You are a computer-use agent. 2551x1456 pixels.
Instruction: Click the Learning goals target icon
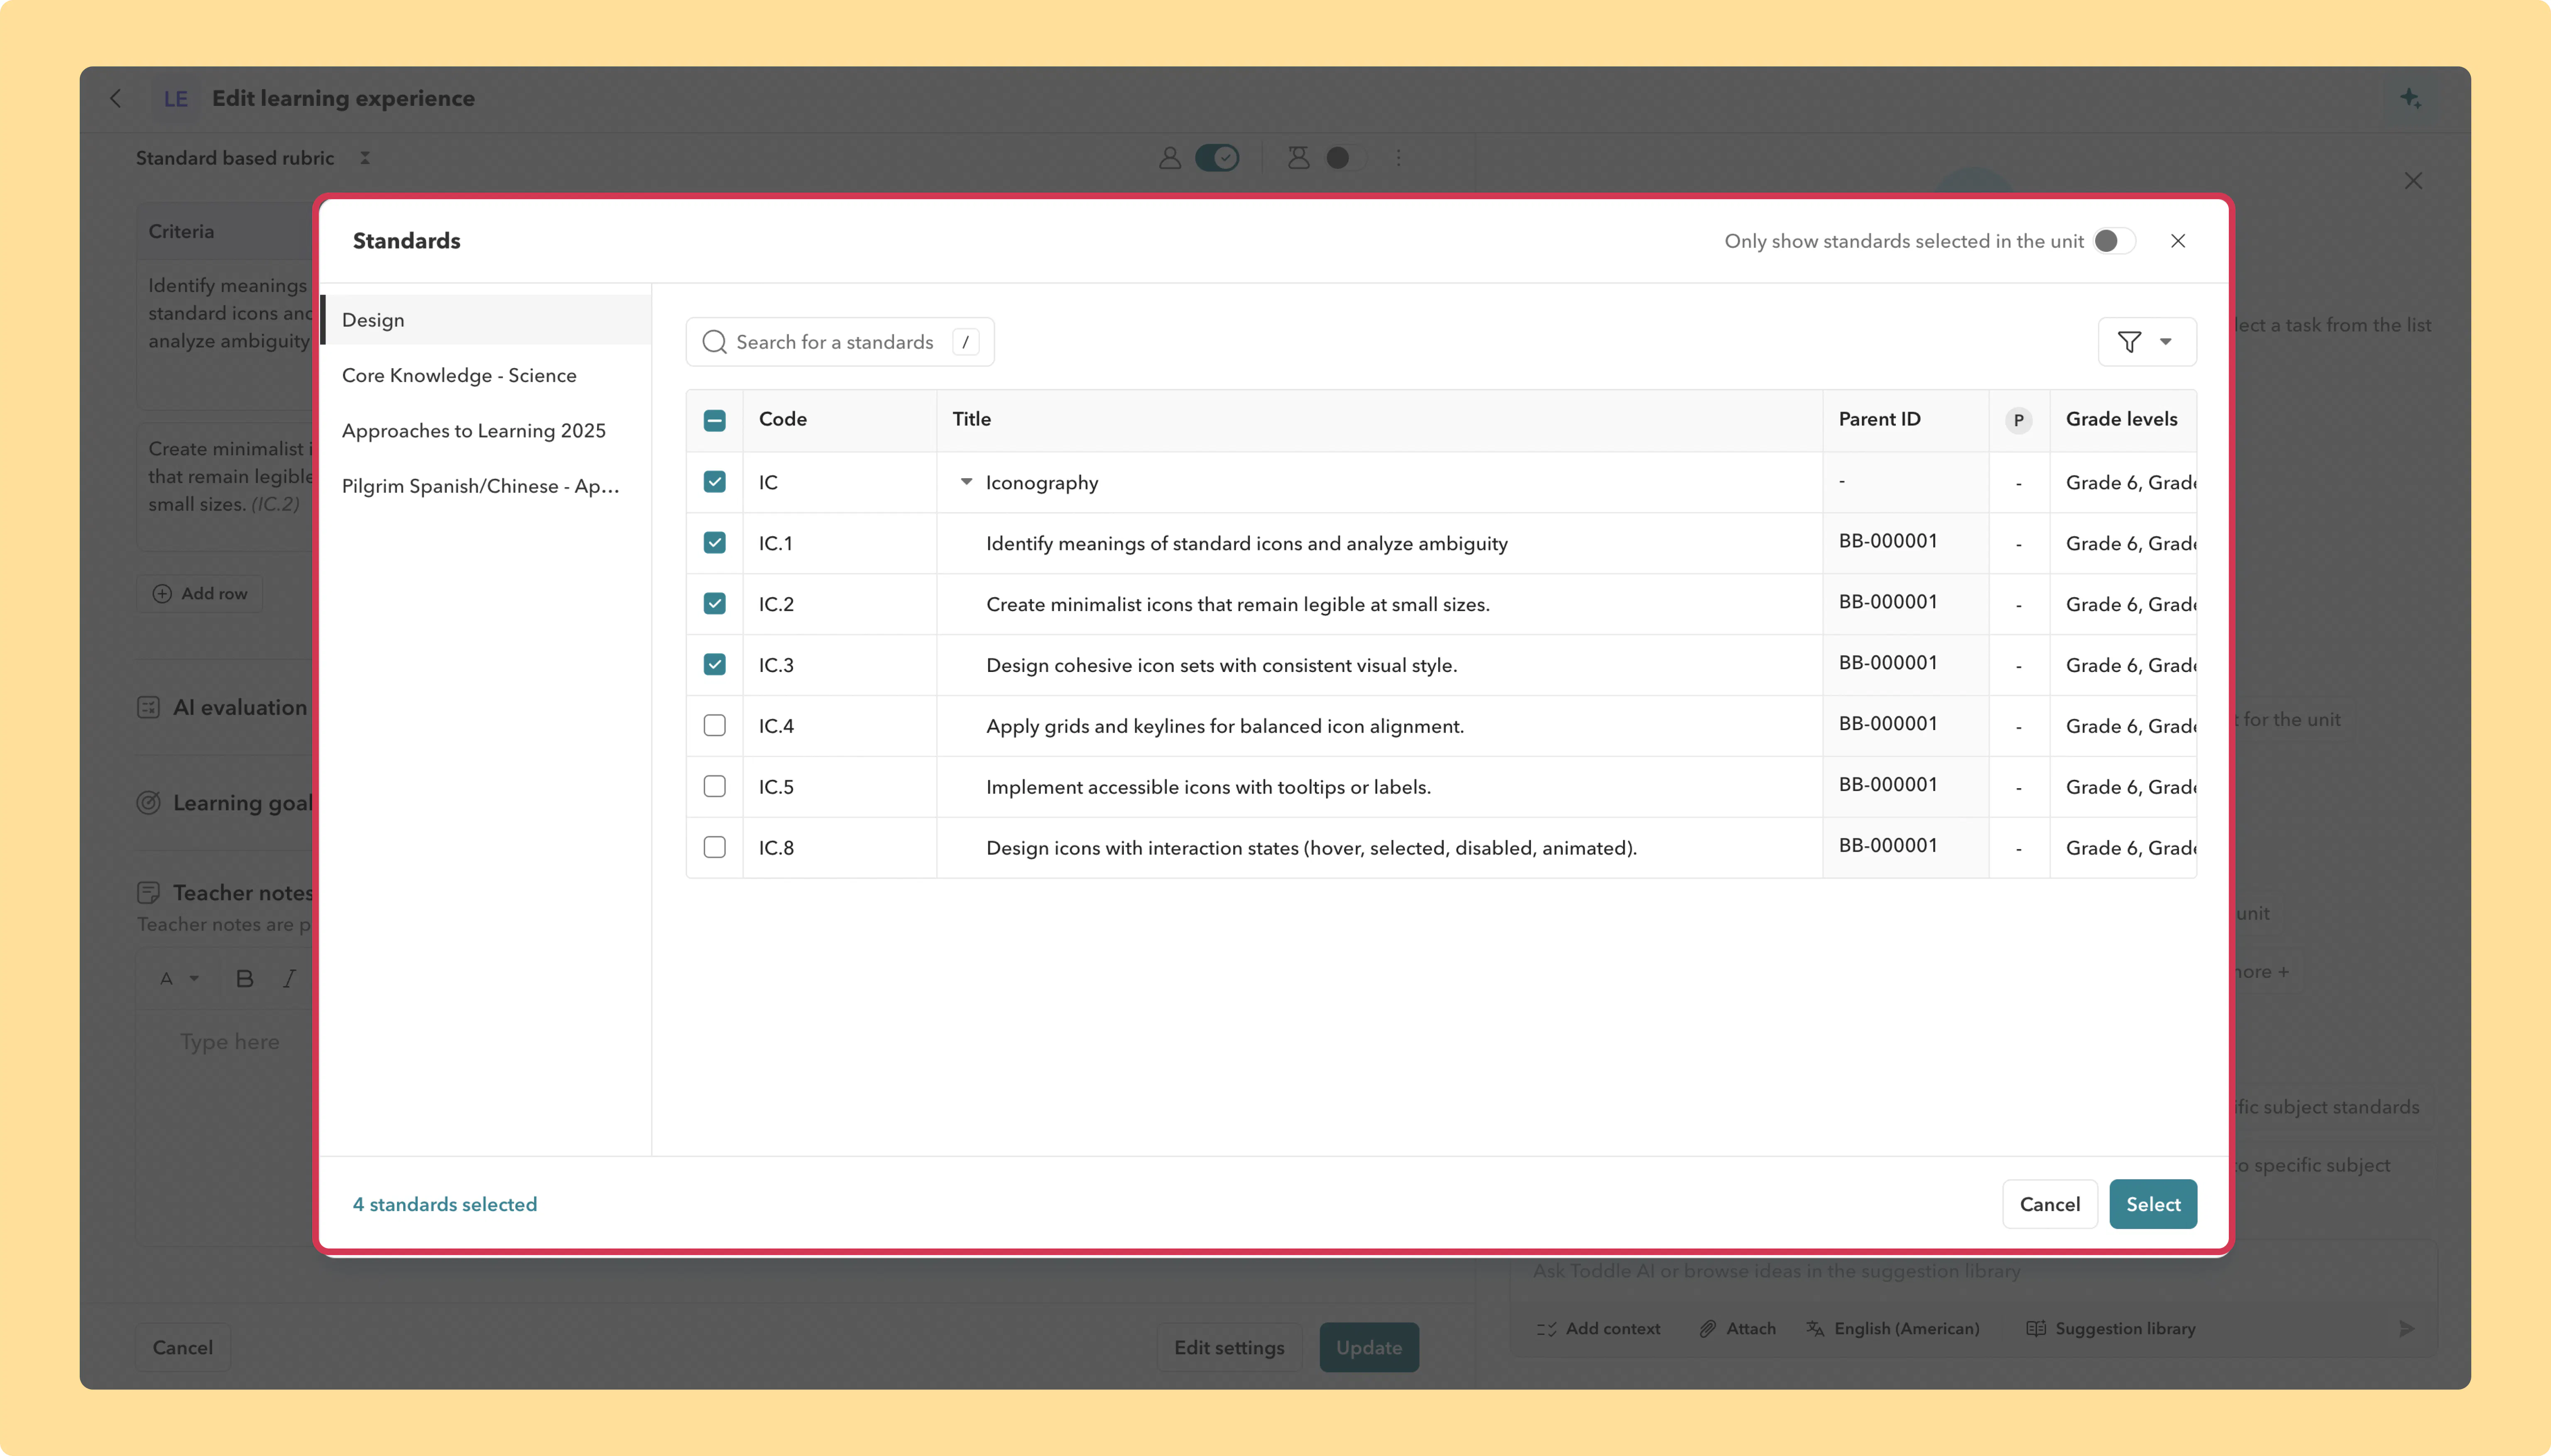click(148, 803)
